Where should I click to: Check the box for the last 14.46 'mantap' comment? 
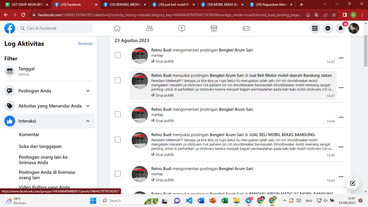pyautogui.click(x=118, y=174)
